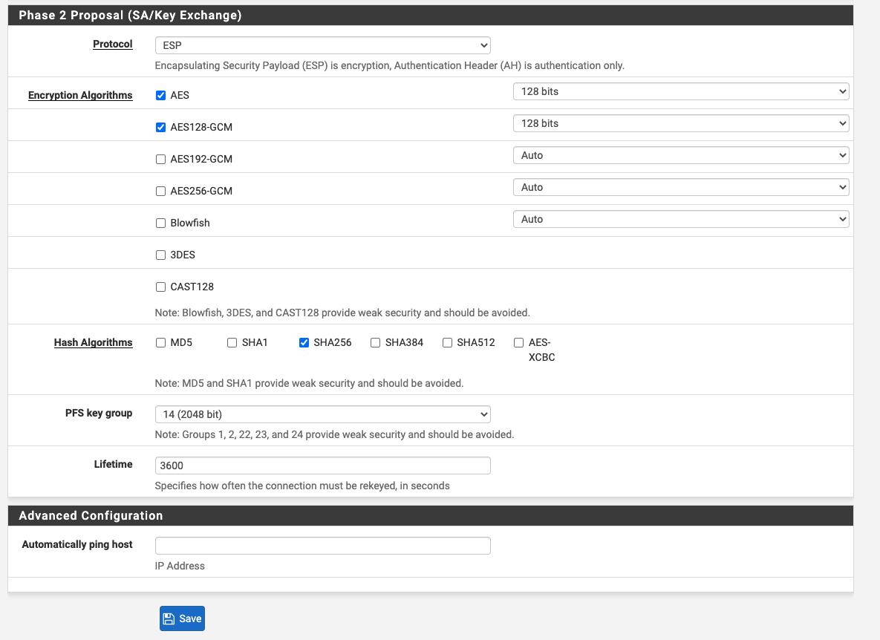Screen dimensions: 880x640
Task: Check the SHA1 hash option
Action: click(232, 343)
